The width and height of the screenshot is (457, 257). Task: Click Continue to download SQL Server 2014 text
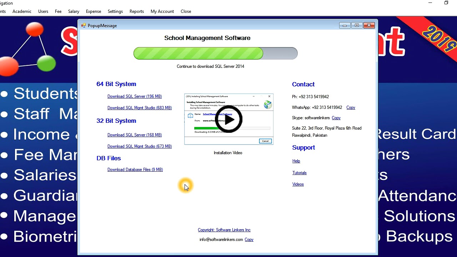click(x=211, y=66)
